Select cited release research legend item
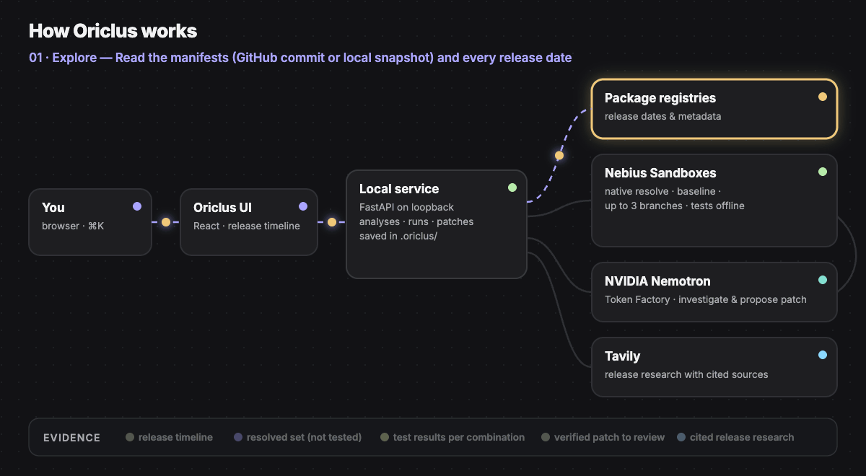 pyautogui.click(x=735, y=437)
